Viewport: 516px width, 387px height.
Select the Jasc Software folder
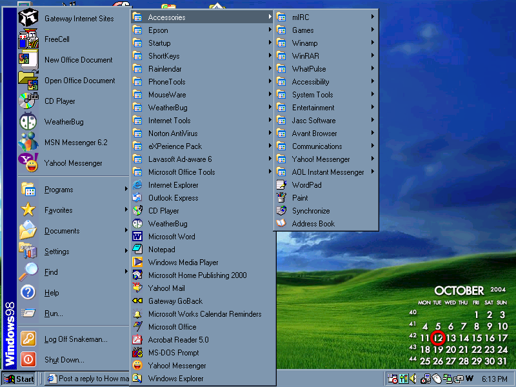click(326, 121)
